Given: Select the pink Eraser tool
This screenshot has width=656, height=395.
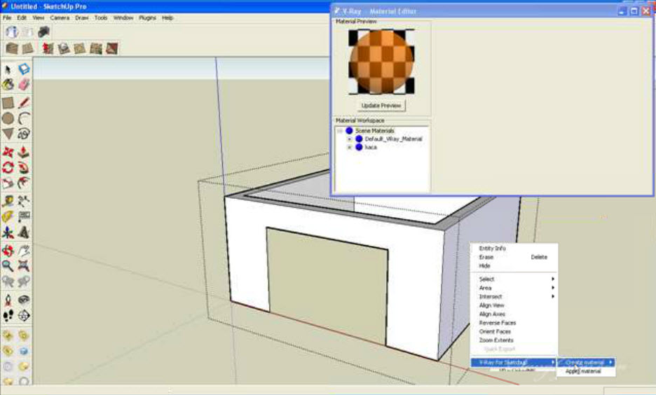Looking at the screenshot, I should coord(24,85).
